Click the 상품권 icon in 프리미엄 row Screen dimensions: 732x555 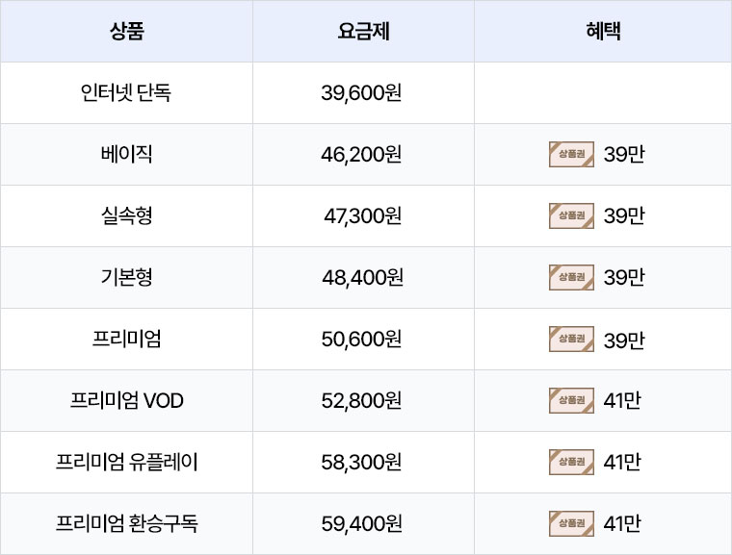[571, 340]
